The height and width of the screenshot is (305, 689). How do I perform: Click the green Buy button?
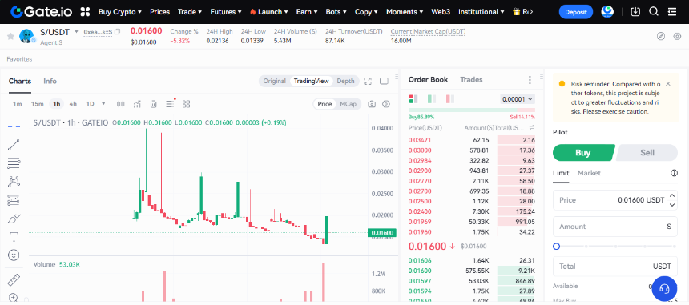click(x=583, y=153)
